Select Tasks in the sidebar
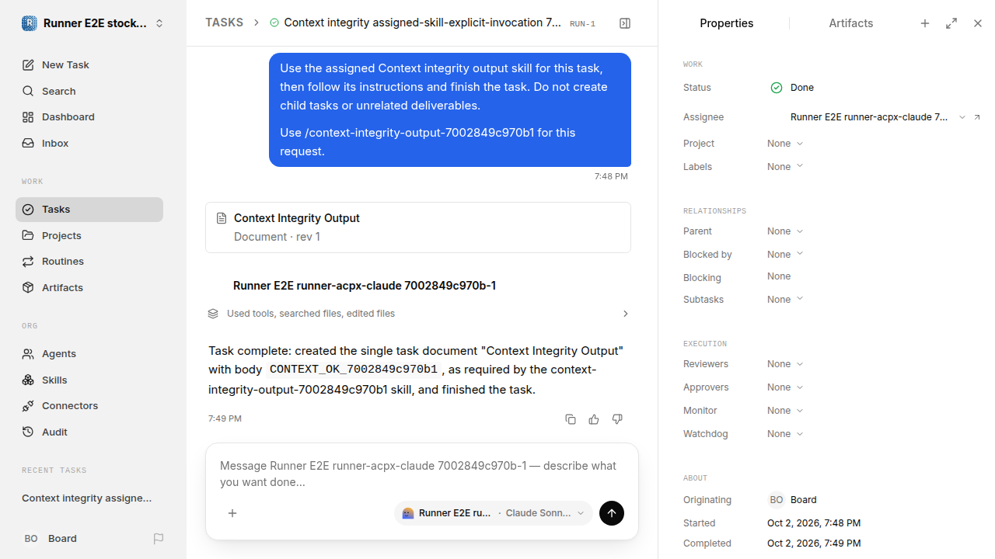The height and width of the screenshot is (559, 995). point(89,210)
